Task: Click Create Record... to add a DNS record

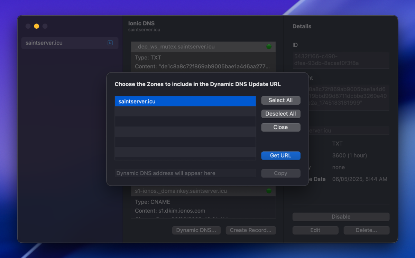Action: pos(250,230)
